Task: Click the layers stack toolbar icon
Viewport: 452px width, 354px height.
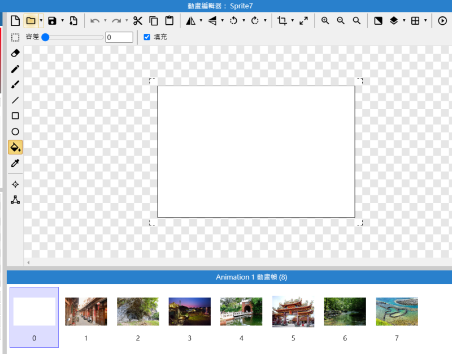Action: pos(394,21)
